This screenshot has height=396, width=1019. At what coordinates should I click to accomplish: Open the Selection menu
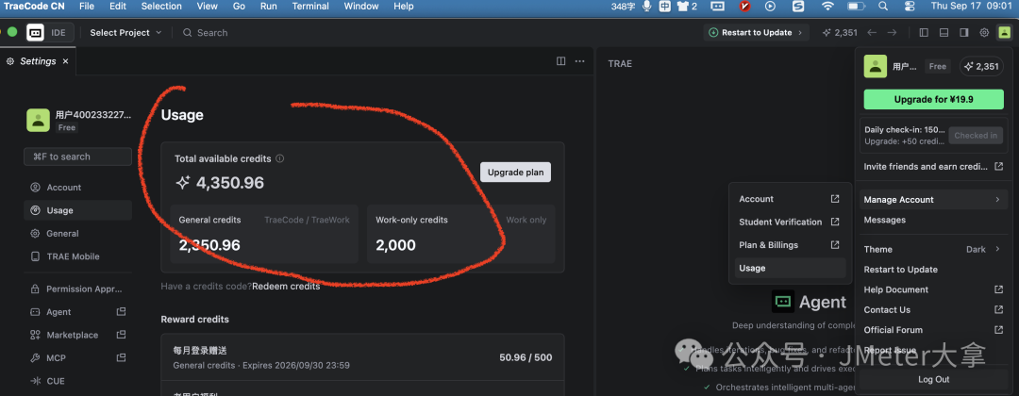[x=162, y=7]
